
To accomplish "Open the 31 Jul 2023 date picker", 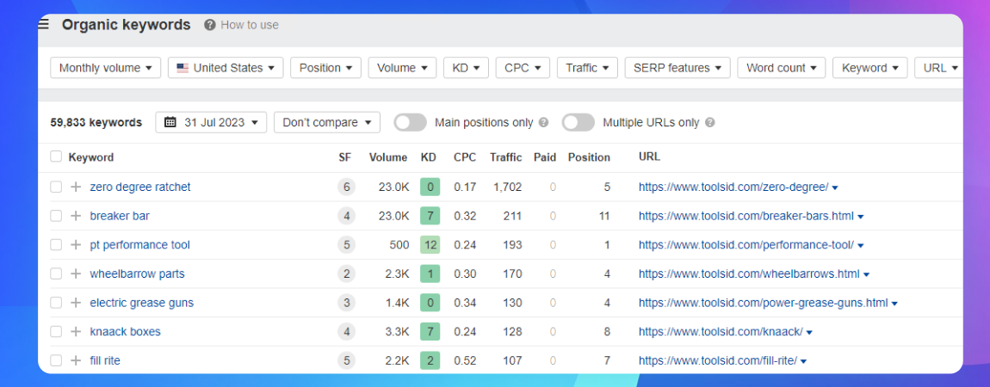I will pos(211,122).
